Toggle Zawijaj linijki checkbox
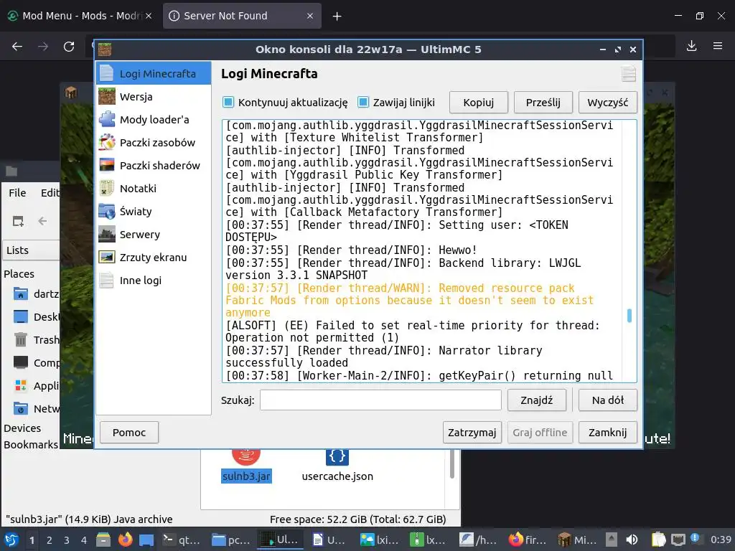735x551 pixels. click(x=363, y=102)
